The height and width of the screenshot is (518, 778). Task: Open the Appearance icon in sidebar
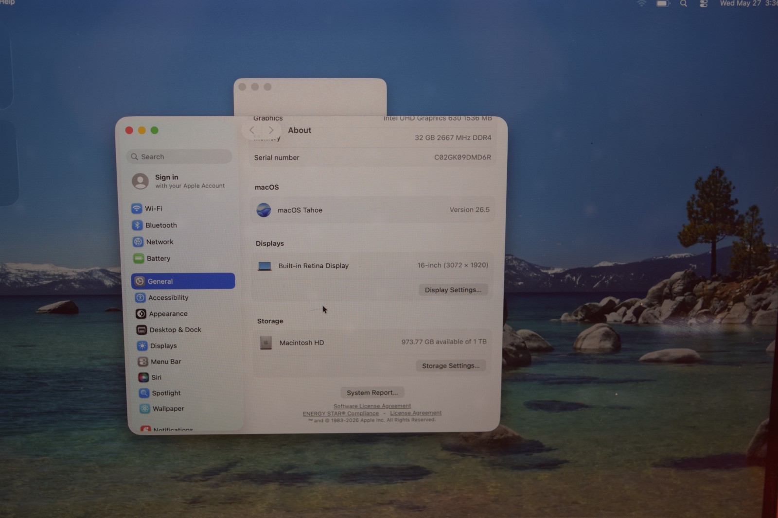click(x=141, y=314)
